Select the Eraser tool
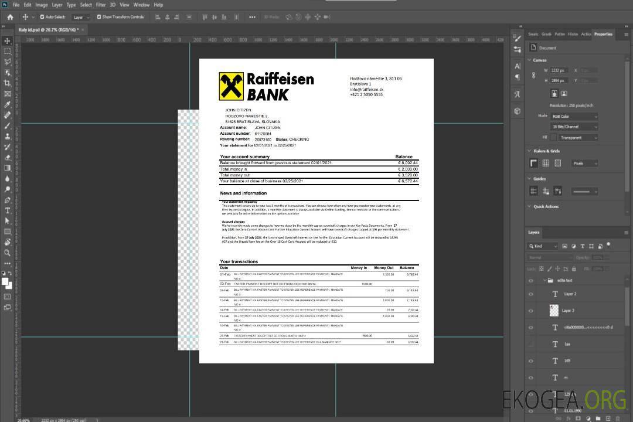The height and width of the screenshot is (422, 633). pyautogui.click(x=7, y=158)
